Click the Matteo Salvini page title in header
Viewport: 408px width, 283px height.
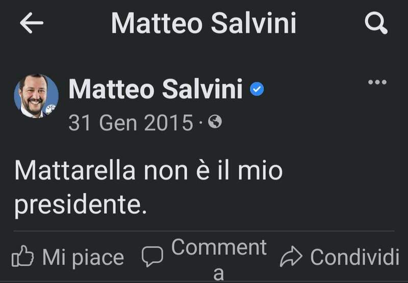point(203,23)
